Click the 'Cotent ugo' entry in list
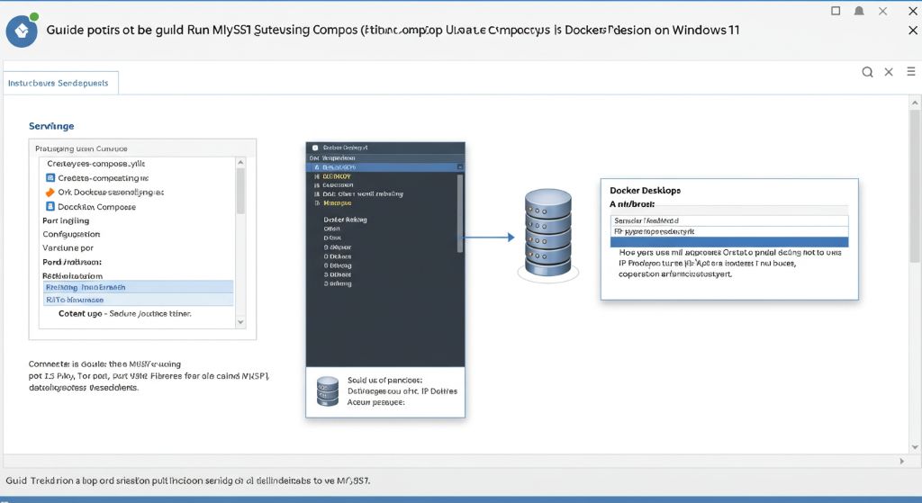 [x=124, y=314]
